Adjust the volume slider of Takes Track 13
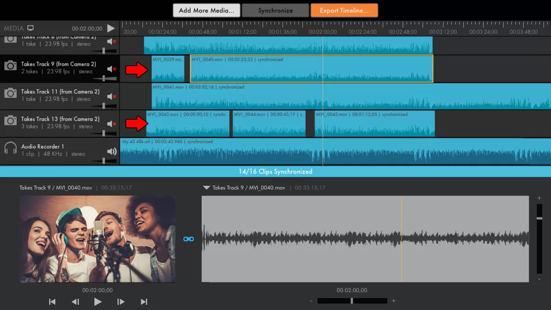 tap(103, 134)
